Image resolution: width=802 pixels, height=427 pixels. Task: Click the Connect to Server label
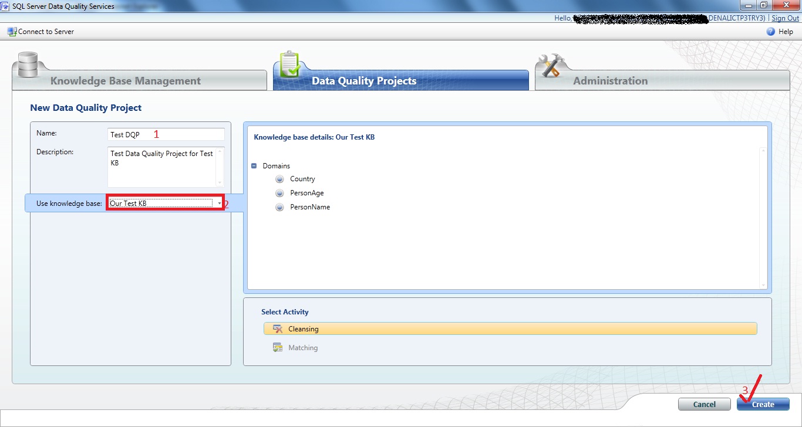[46, 32]
